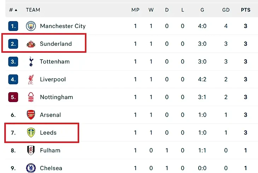Click the Arsenal cannon crest
This screenshot has width=258, height=173.
(31, 115)
